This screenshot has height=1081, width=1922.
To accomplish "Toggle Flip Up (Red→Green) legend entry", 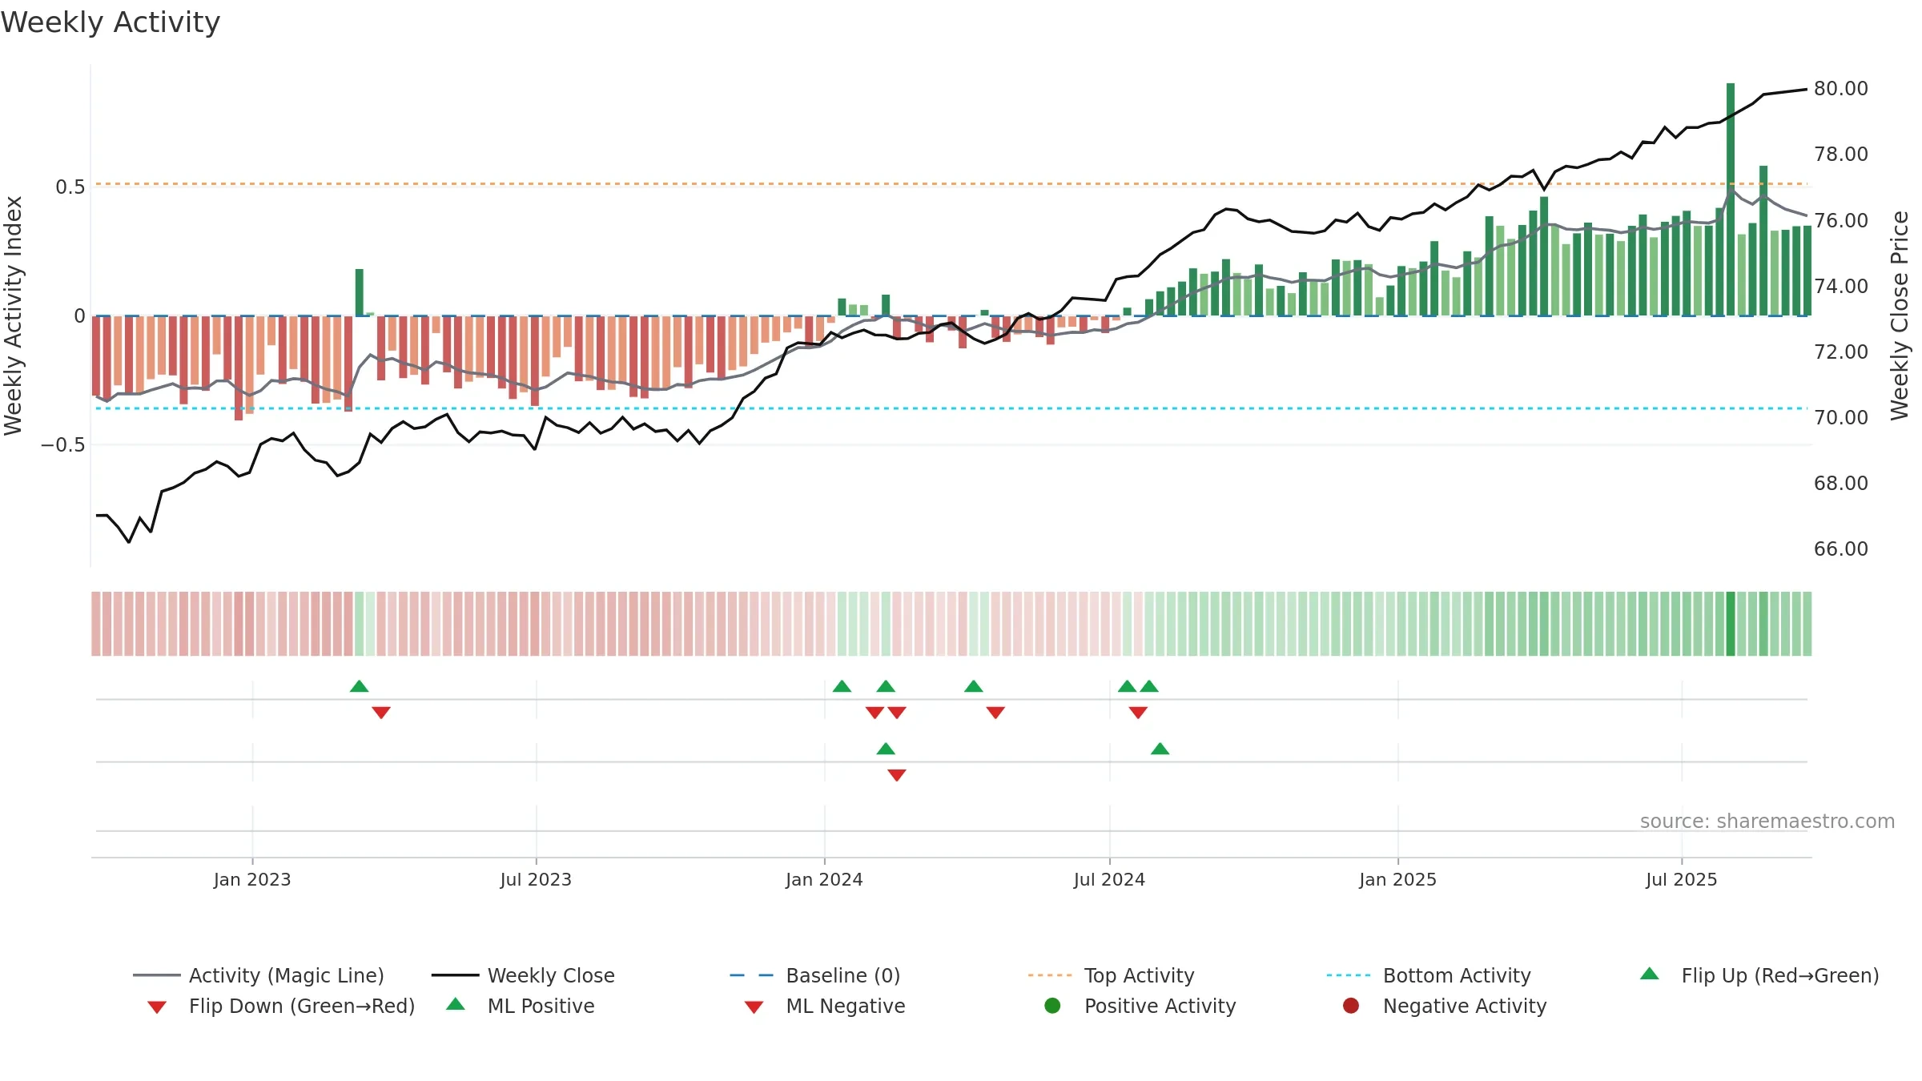I will coord(1759,975).
